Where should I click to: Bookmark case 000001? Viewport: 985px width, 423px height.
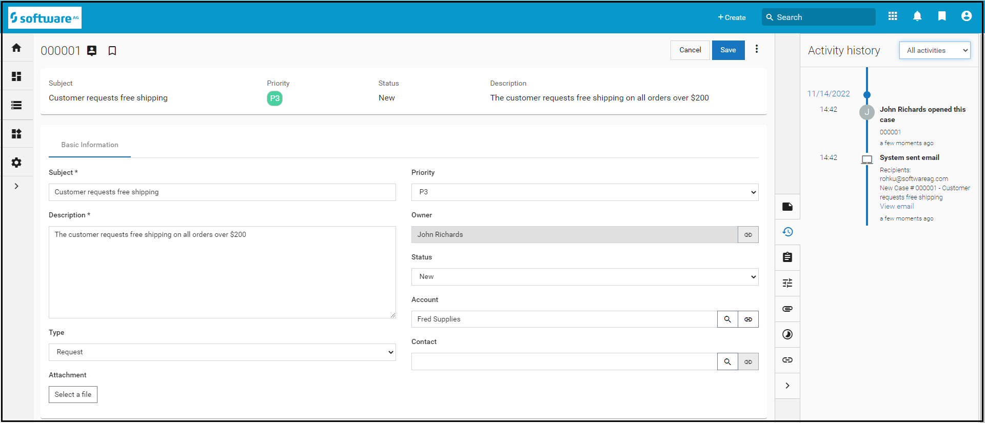[112, 51]
